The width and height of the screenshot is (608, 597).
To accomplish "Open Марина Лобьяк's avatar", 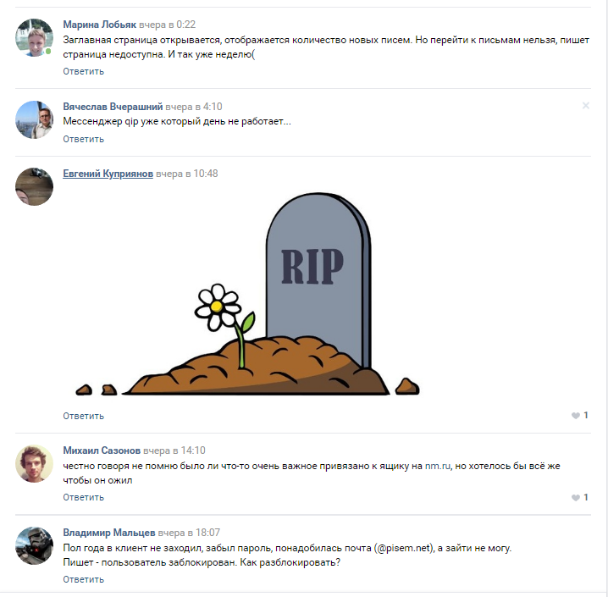I will coord(34,38).
